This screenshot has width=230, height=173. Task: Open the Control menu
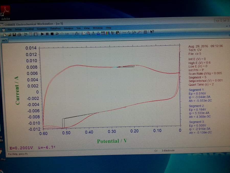tap(29, 29)
